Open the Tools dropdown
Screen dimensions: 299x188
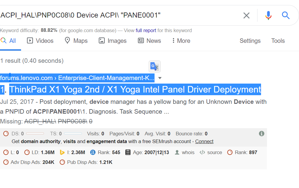pos(278,41)
